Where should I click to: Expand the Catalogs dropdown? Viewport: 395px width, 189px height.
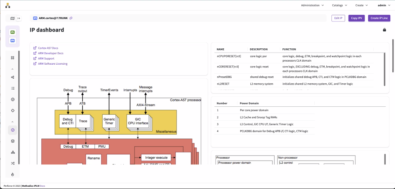339,5
